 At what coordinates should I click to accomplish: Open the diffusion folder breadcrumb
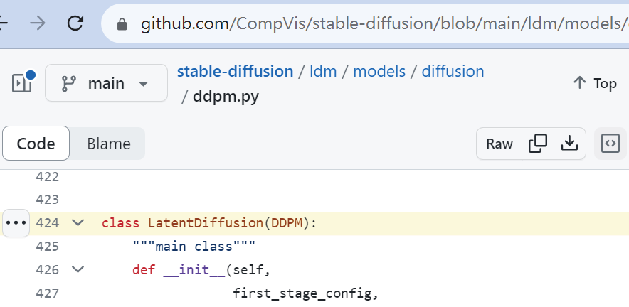[x=453, y=71]
